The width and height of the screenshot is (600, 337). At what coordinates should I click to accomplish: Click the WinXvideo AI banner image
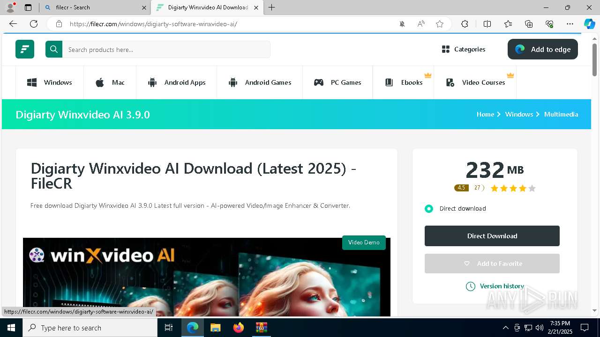tap(207, 277)
